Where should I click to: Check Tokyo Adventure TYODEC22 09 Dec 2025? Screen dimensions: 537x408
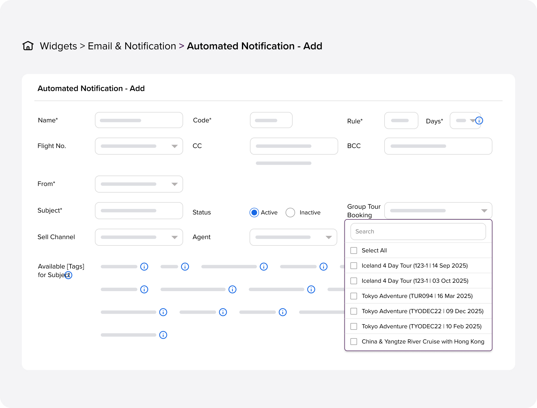(x=354, y=311)
